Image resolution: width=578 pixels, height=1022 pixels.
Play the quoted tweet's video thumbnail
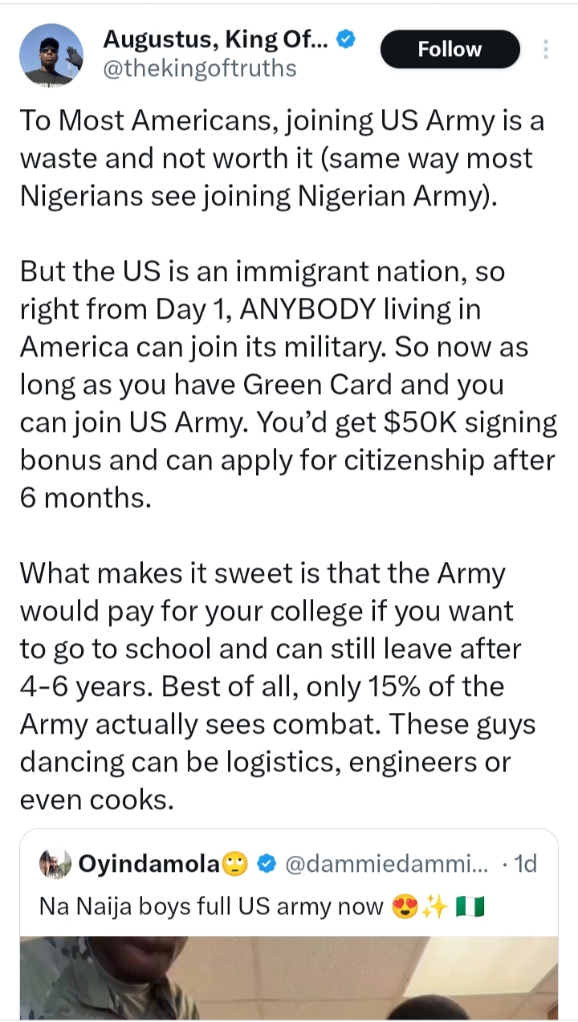tap(289, 978)
